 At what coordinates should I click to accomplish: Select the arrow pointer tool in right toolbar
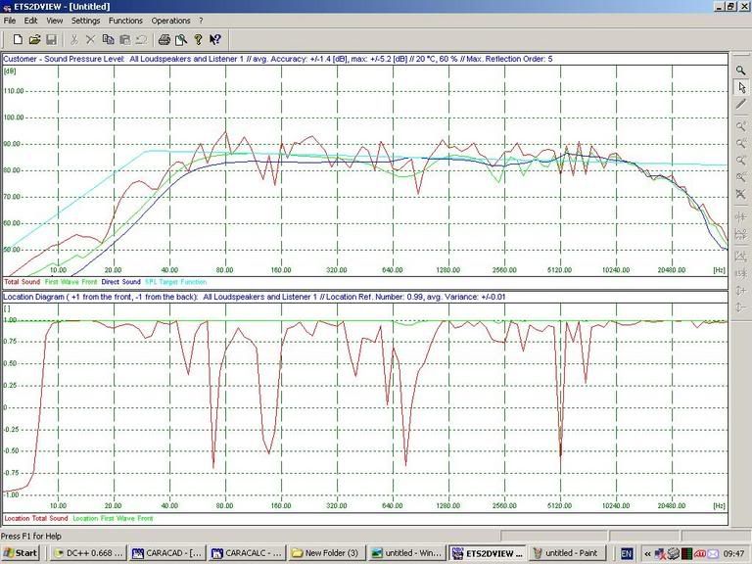[x=741, y=88]
